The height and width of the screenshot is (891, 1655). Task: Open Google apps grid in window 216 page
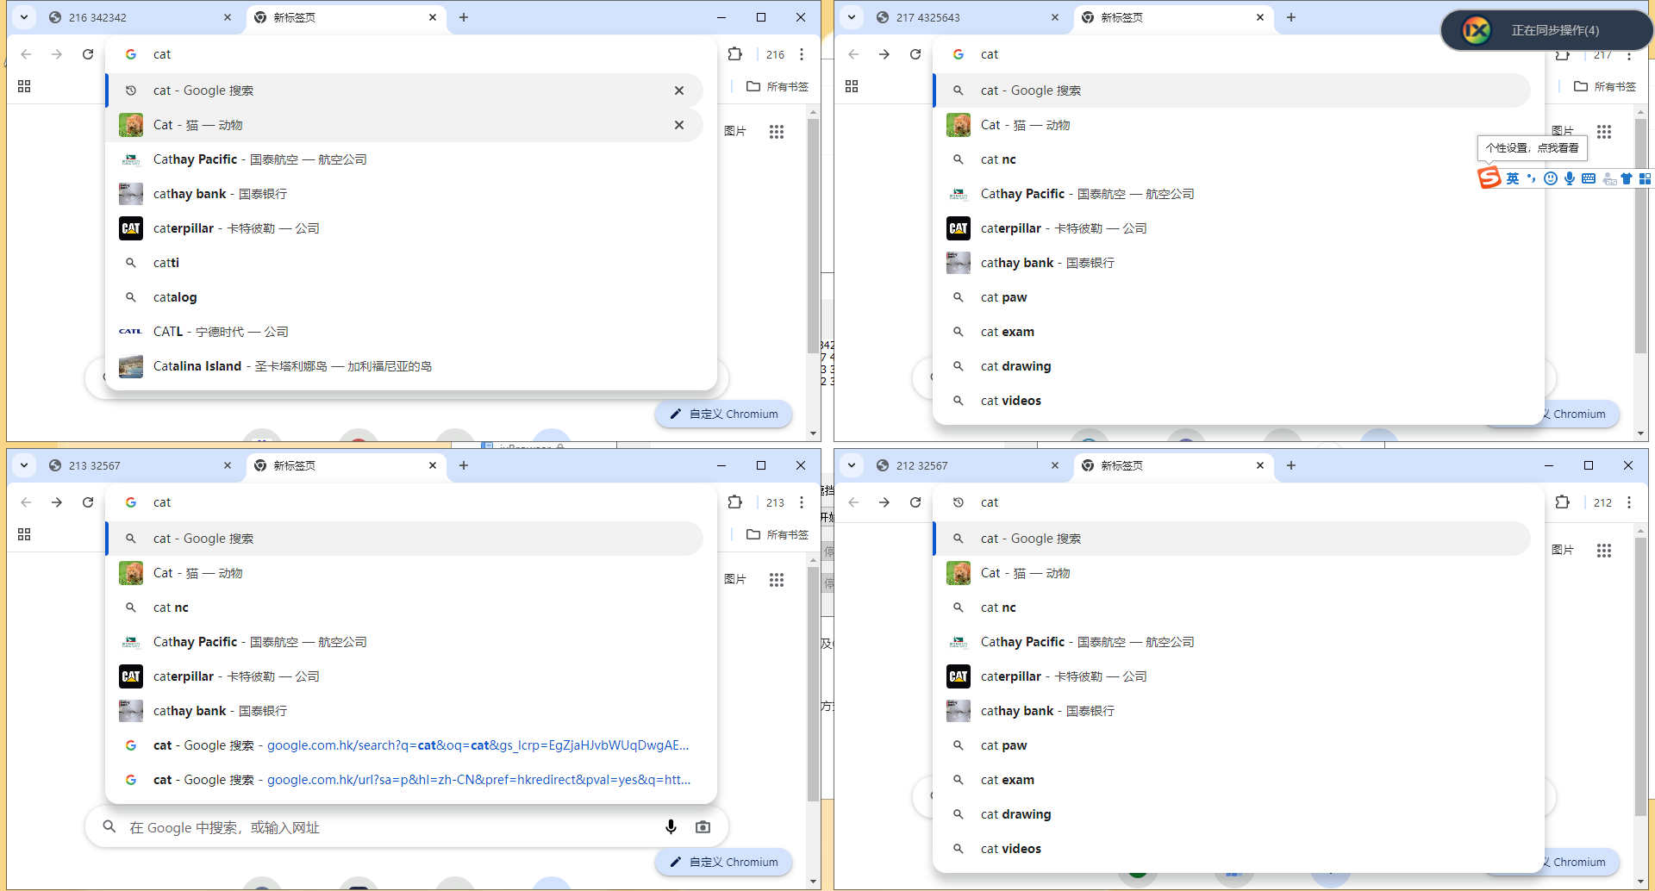[x=777, y=132]
